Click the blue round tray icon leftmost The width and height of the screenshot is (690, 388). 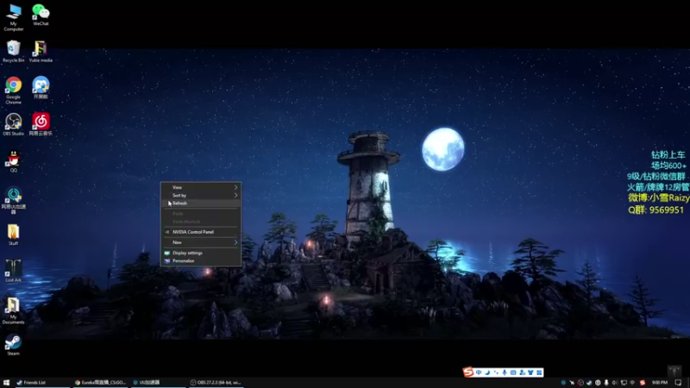coord(563,383)
